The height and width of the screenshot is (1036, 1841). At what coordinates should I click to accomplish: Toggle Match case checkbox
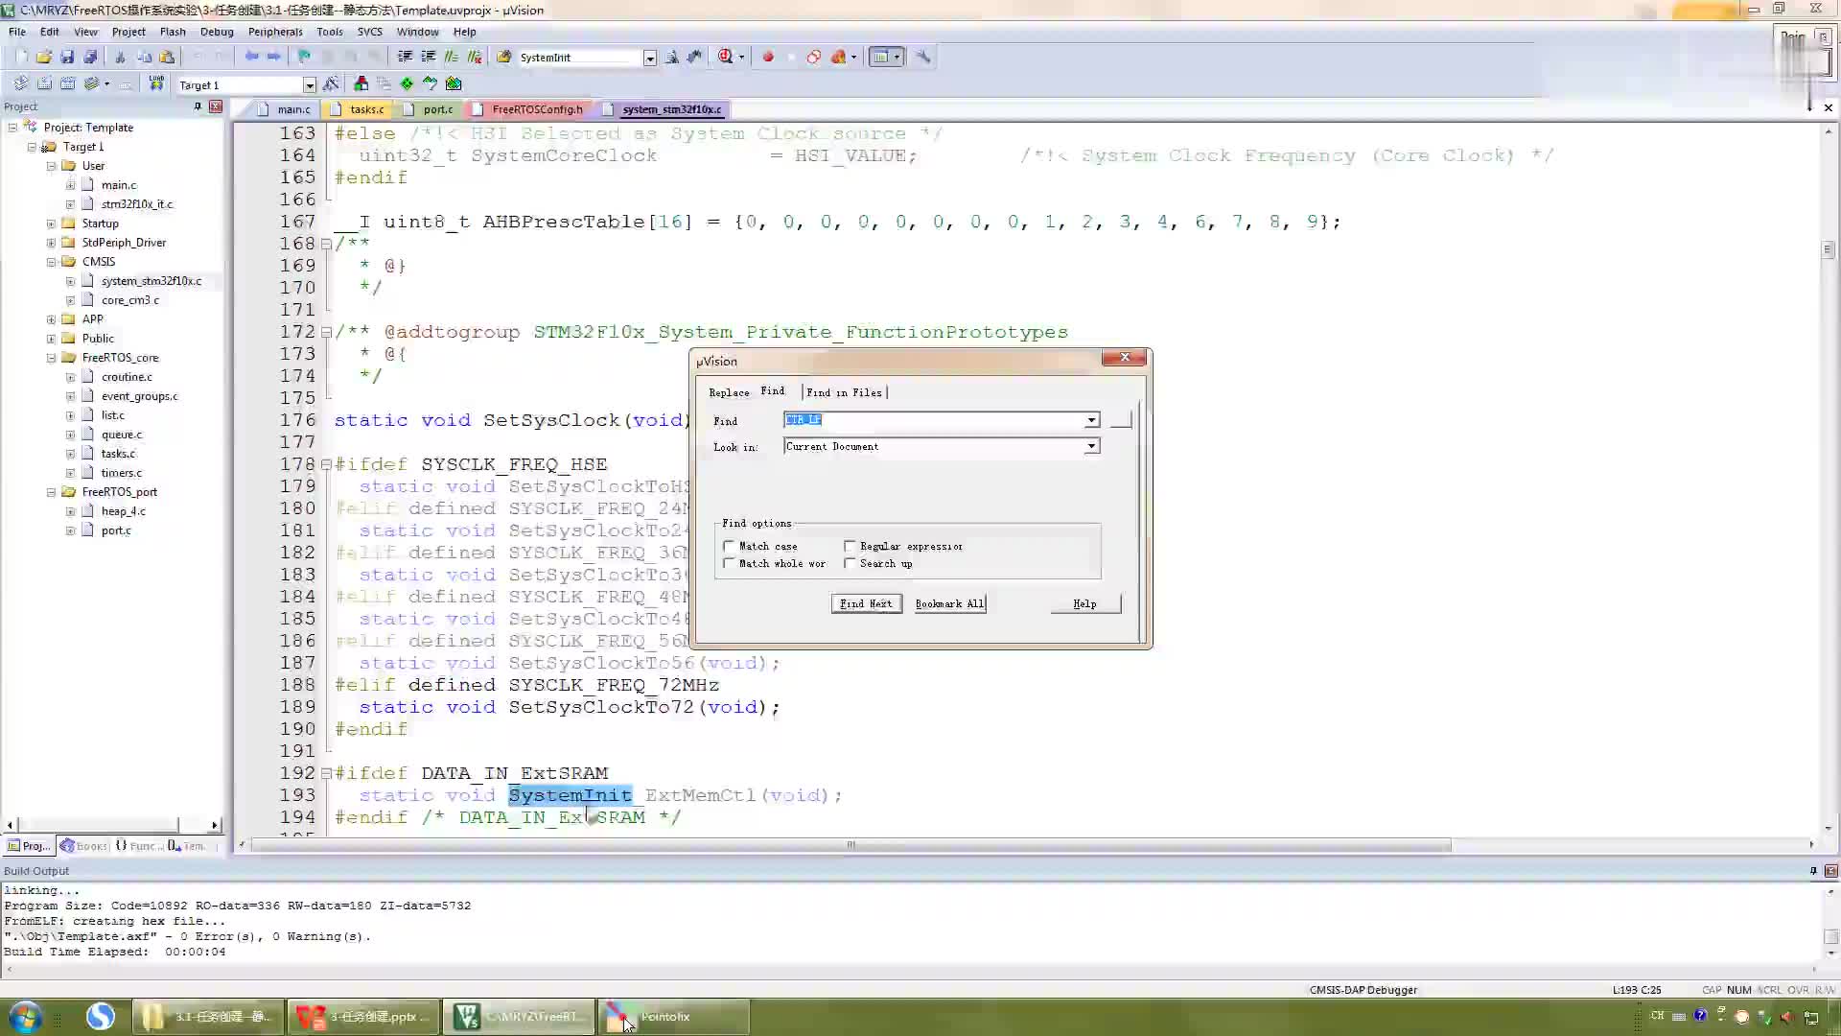click(729, 546)
